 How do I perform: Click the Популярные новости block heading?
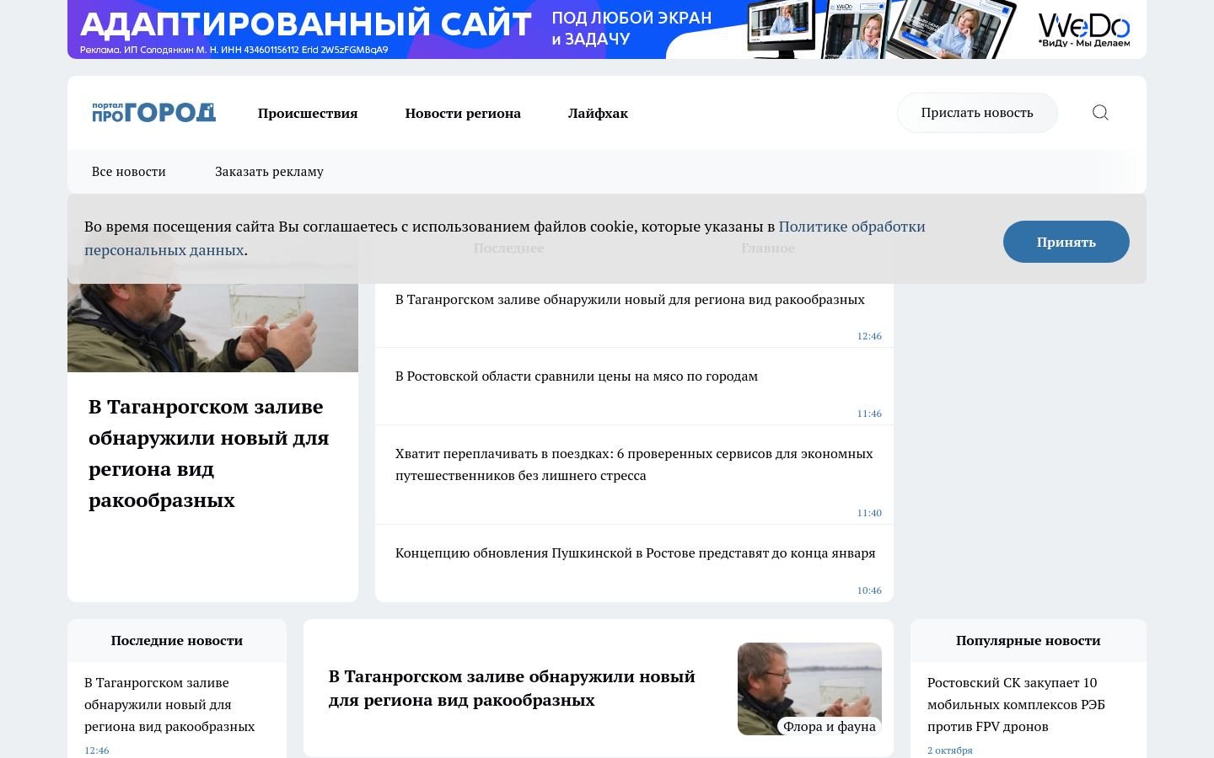tap(1029, 641)
